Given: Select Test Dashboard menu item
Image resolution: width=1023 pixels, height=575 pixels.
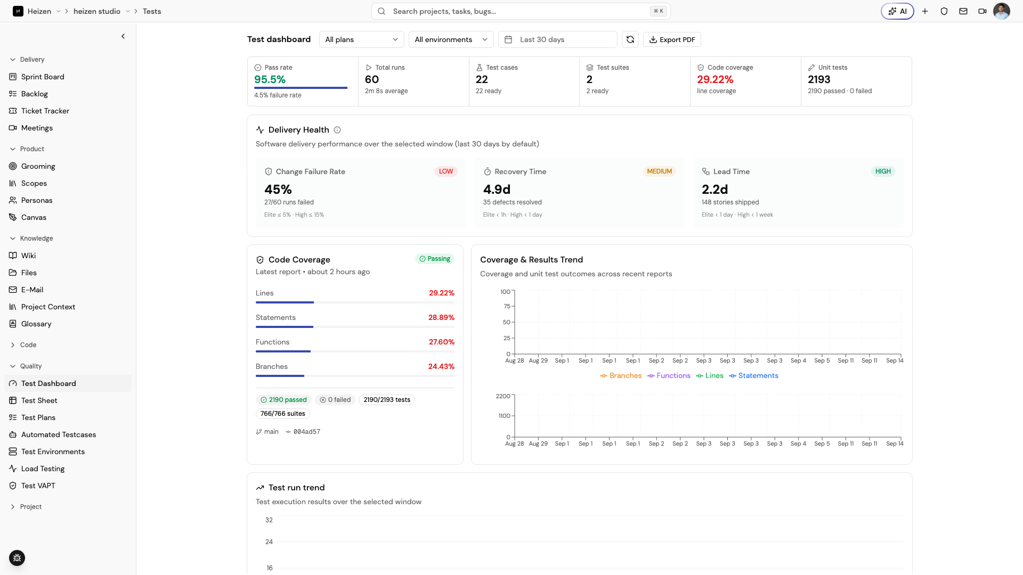Looking at the screenshot, I should tap(68, 383).
